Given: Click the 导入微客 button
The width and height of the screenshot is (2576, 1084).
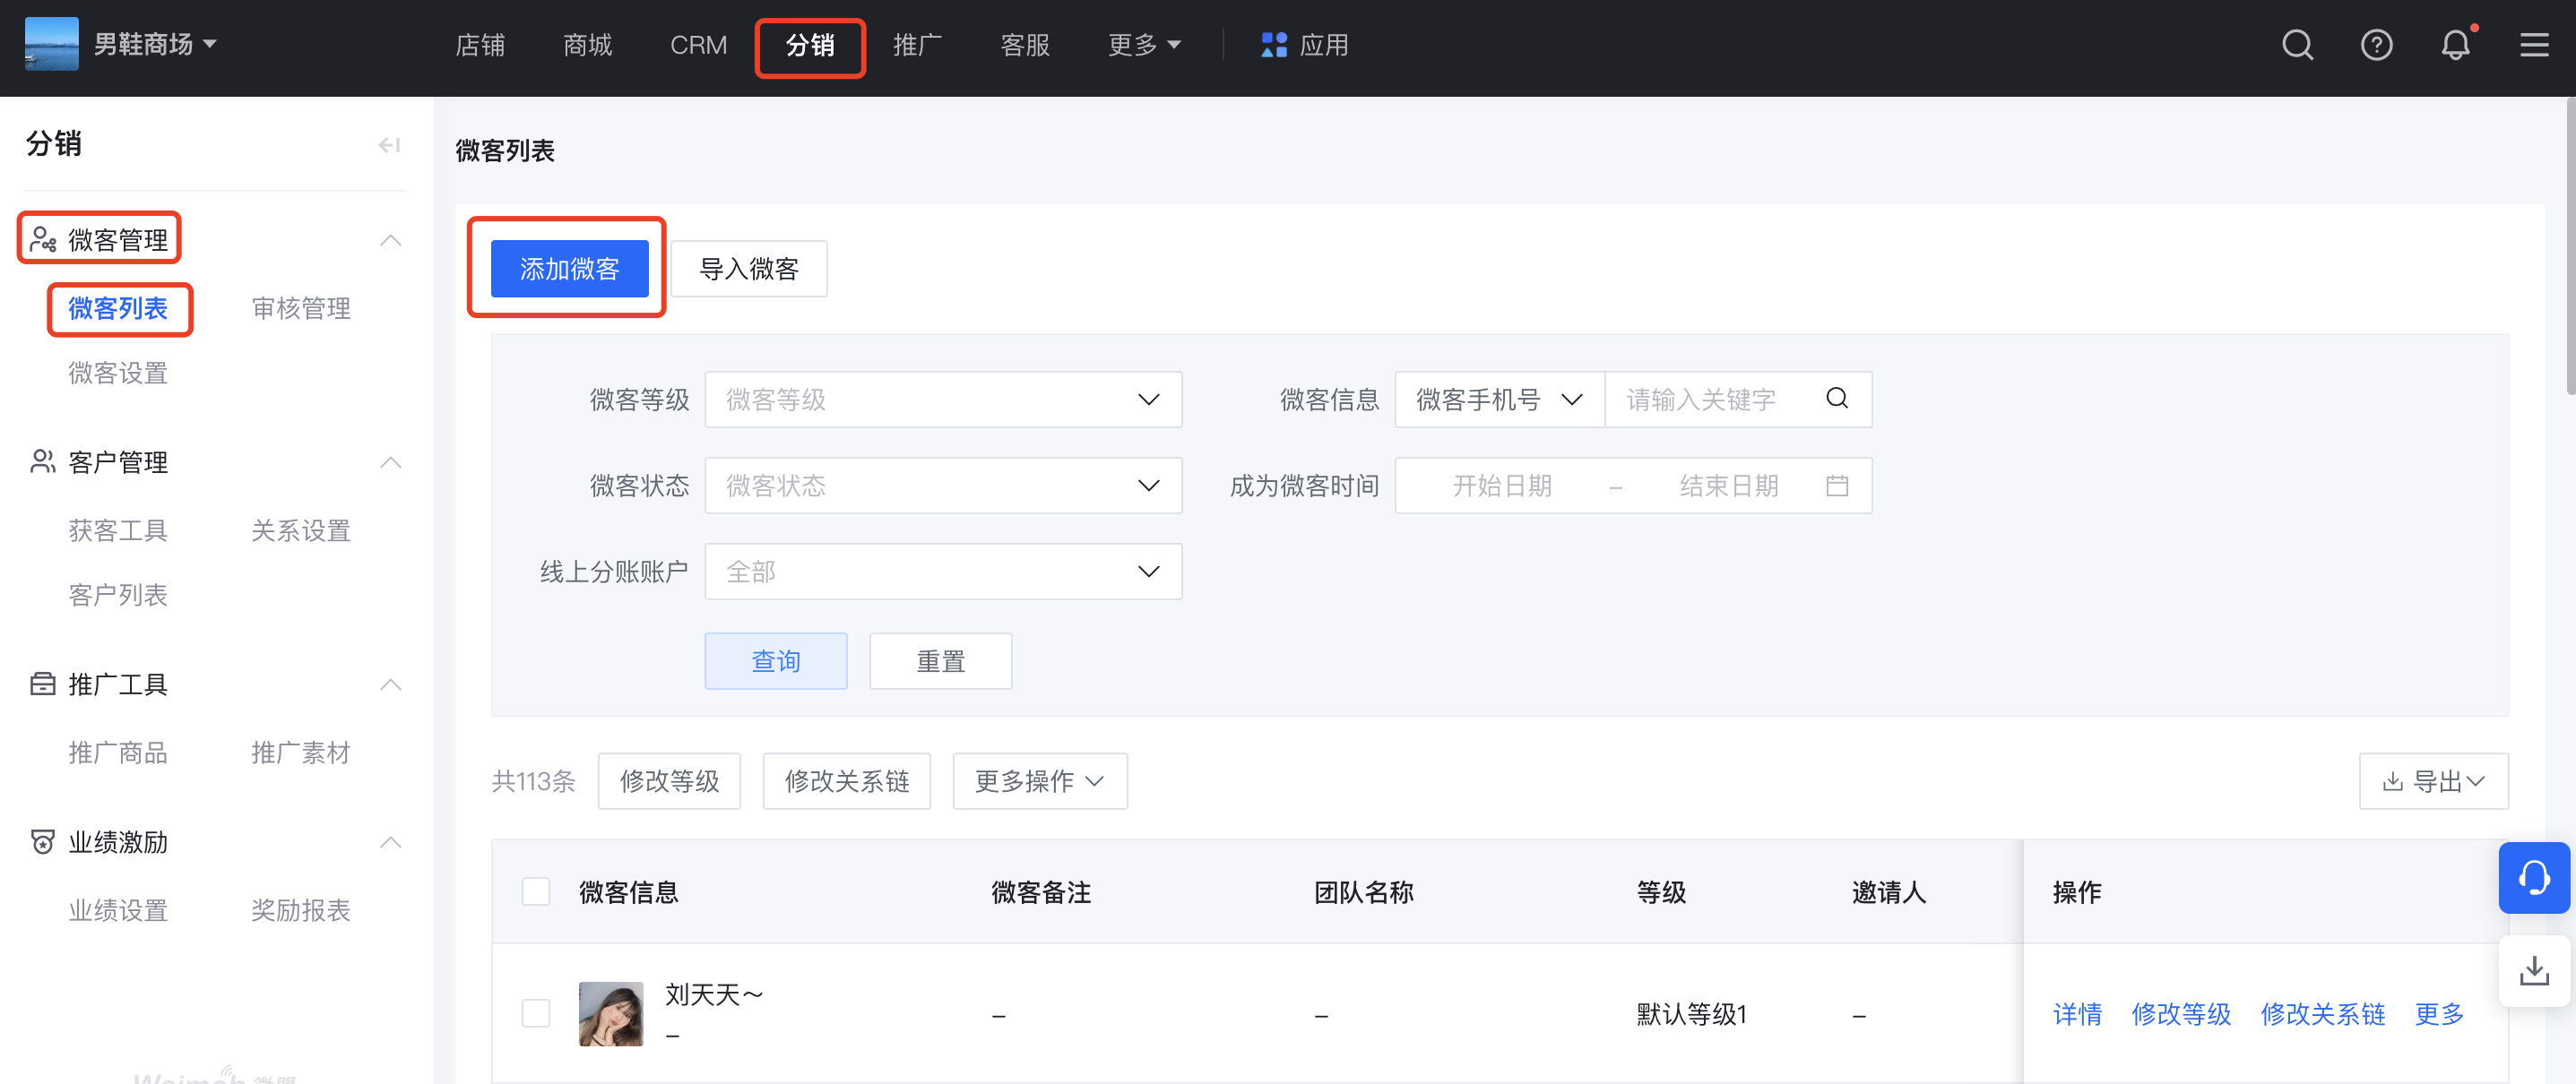Looking at the screenshot, I should click(x=749, y=269).
